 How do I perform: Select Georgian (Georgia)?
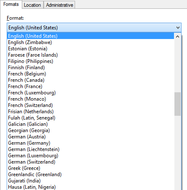tap(91, 130)
